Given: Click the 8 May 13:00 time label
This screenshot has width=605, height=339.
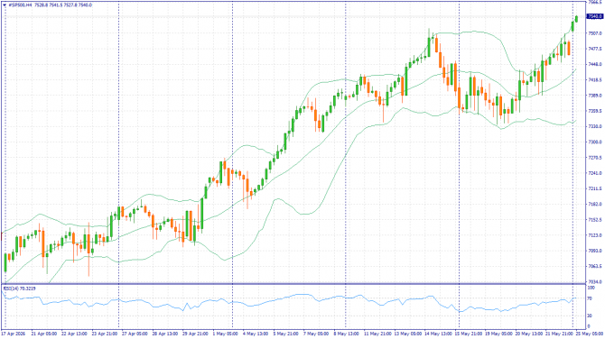Looking at the screenshot, I should coord(347,334).
